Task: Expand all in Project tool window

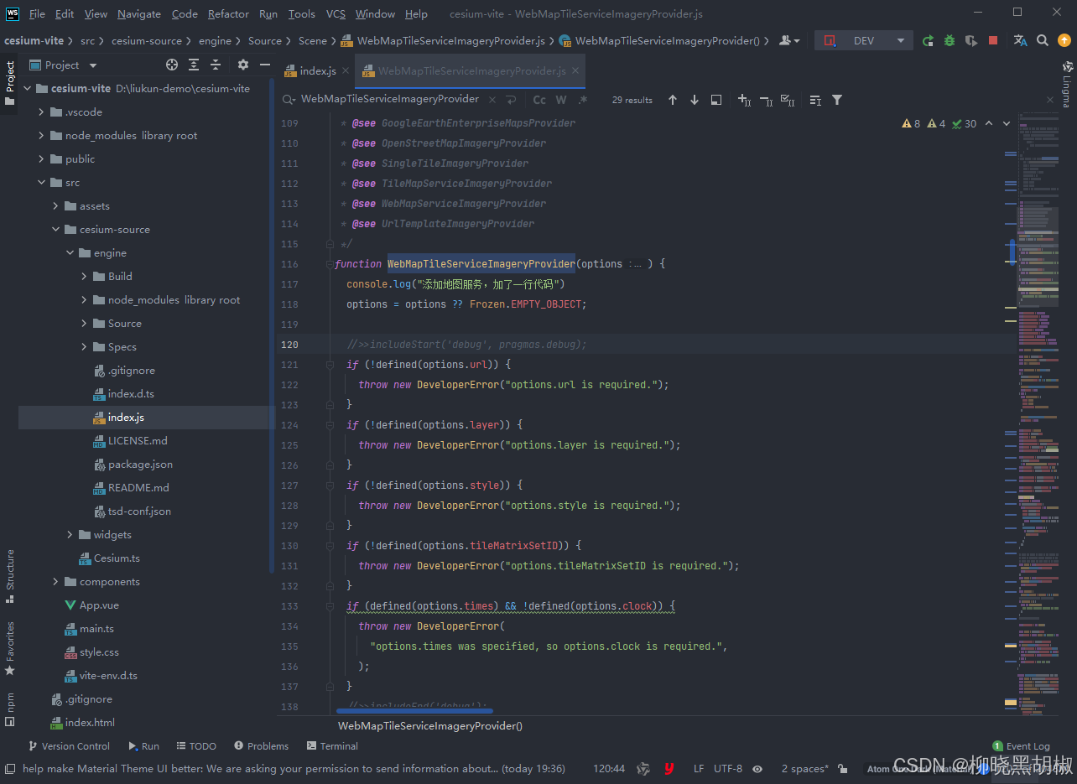Action: point(194,65)
